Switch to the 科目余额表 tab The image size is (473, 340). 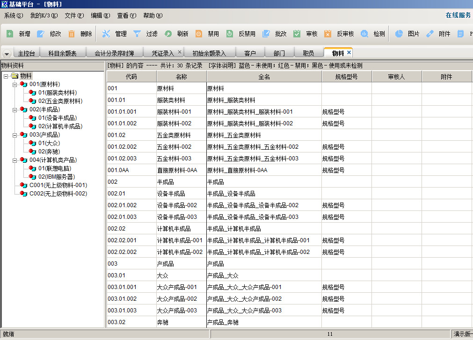coord(62,53)
